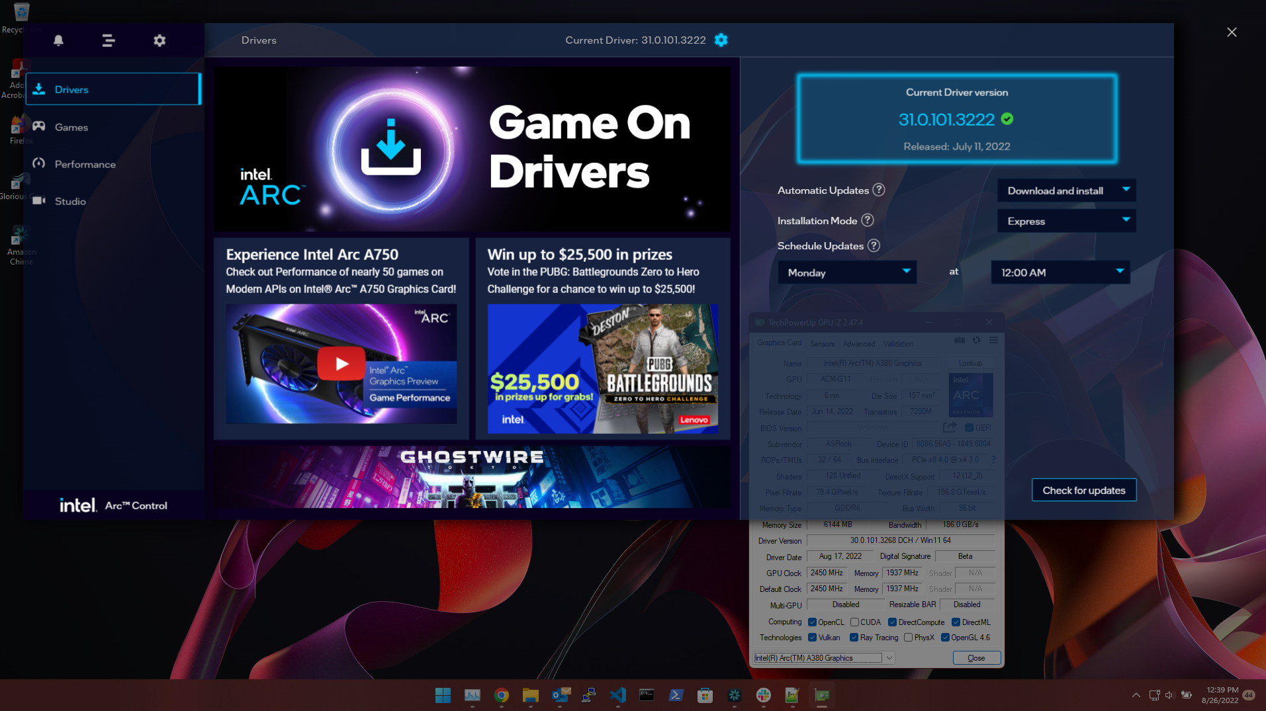Viewport: 1266px width, 711px height.
Task: Toggle the DirectCompute checkbox in GPU-Z
Action: tap(892, 622)
